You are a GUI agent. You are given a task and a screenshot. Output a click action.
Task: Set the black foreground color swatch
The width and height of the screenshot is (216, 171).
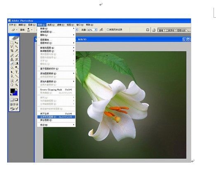click(12, 91)
